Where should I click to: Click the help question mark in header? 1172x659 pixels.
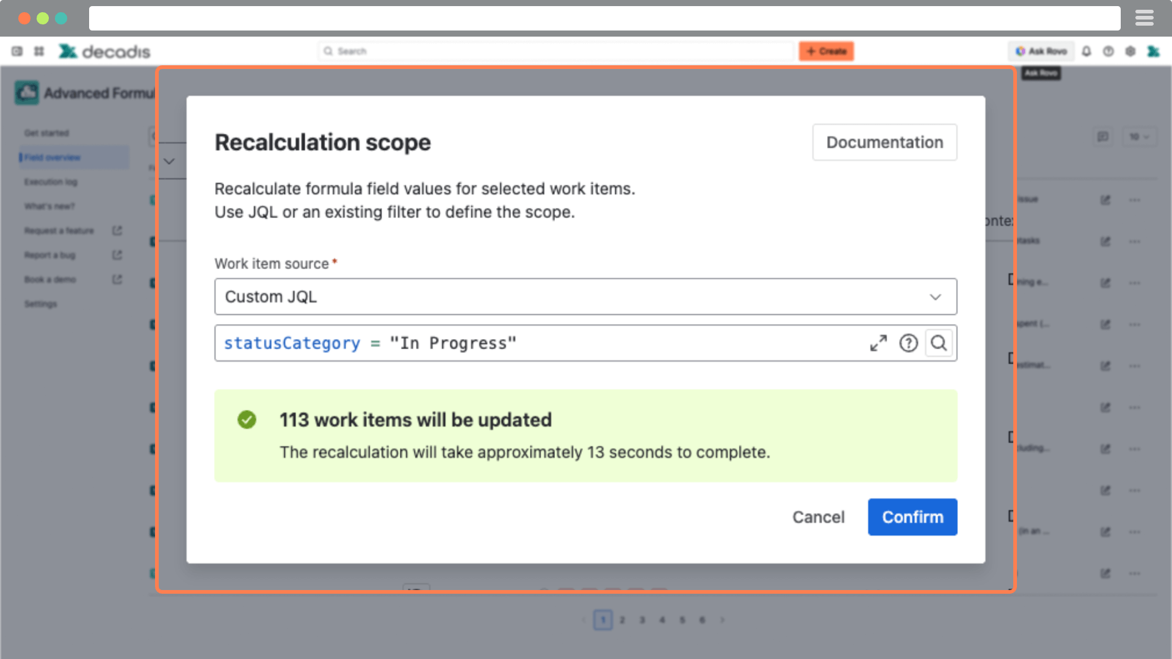click(x=1109, y=51)
